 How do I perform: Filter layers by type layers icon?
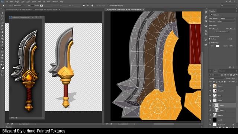click(x=228, y=75)
